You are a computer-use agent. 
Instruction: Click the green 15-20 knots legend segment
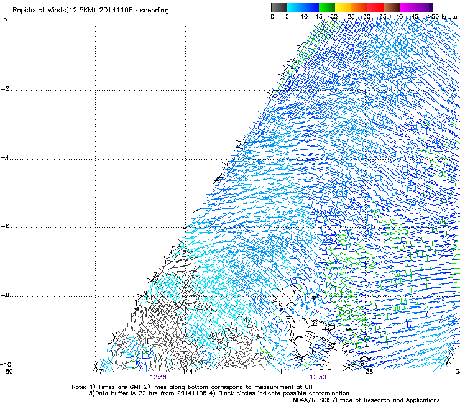[327, 7]
